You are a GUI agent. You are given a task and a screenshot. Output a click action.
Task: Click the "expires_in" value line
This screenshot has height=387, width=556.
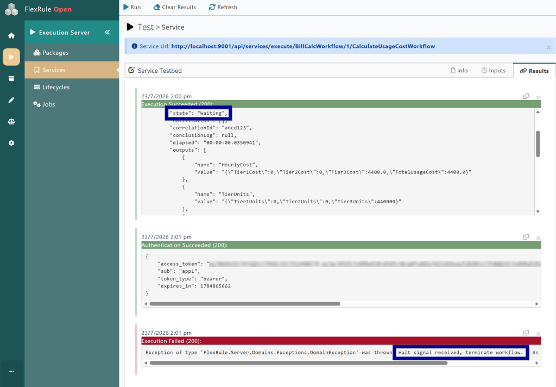(x=194, y=286)
